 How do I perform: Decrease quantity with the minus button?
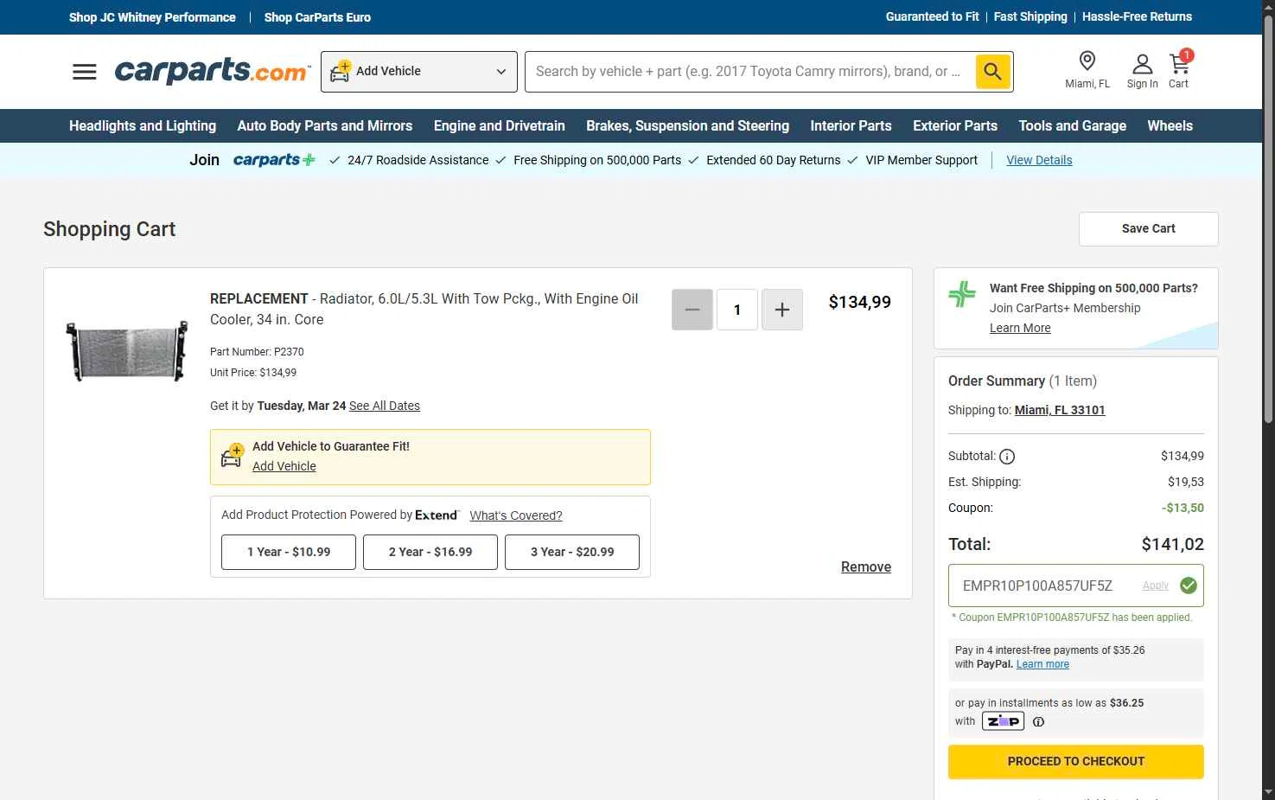click(692, 310)
